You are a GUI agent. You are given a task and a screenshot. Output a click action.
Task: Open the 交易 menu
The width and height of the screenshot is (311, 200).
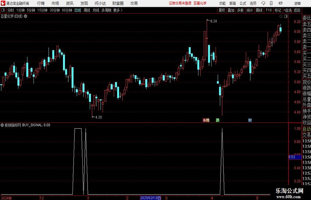[x=134, y=3]
